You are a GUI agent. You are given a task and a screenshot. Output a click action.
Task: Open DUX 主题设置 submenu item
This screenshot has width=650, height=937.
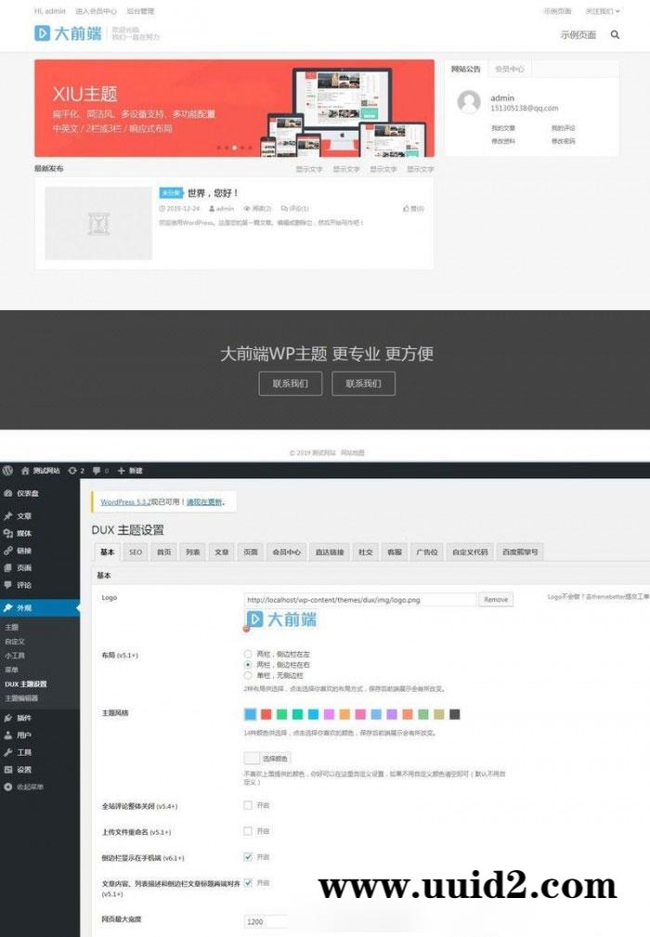(26, 683)
